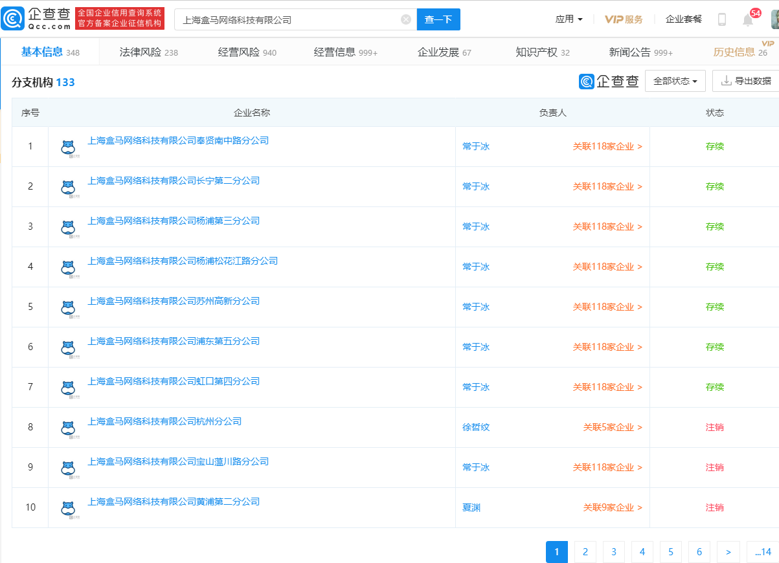779x563 pixels.
Task: Click the 负责人 column header
Action: 553,113
